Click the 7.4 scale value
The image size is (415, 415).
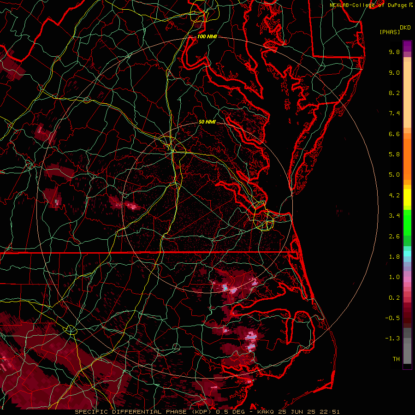tap(394, 113)
